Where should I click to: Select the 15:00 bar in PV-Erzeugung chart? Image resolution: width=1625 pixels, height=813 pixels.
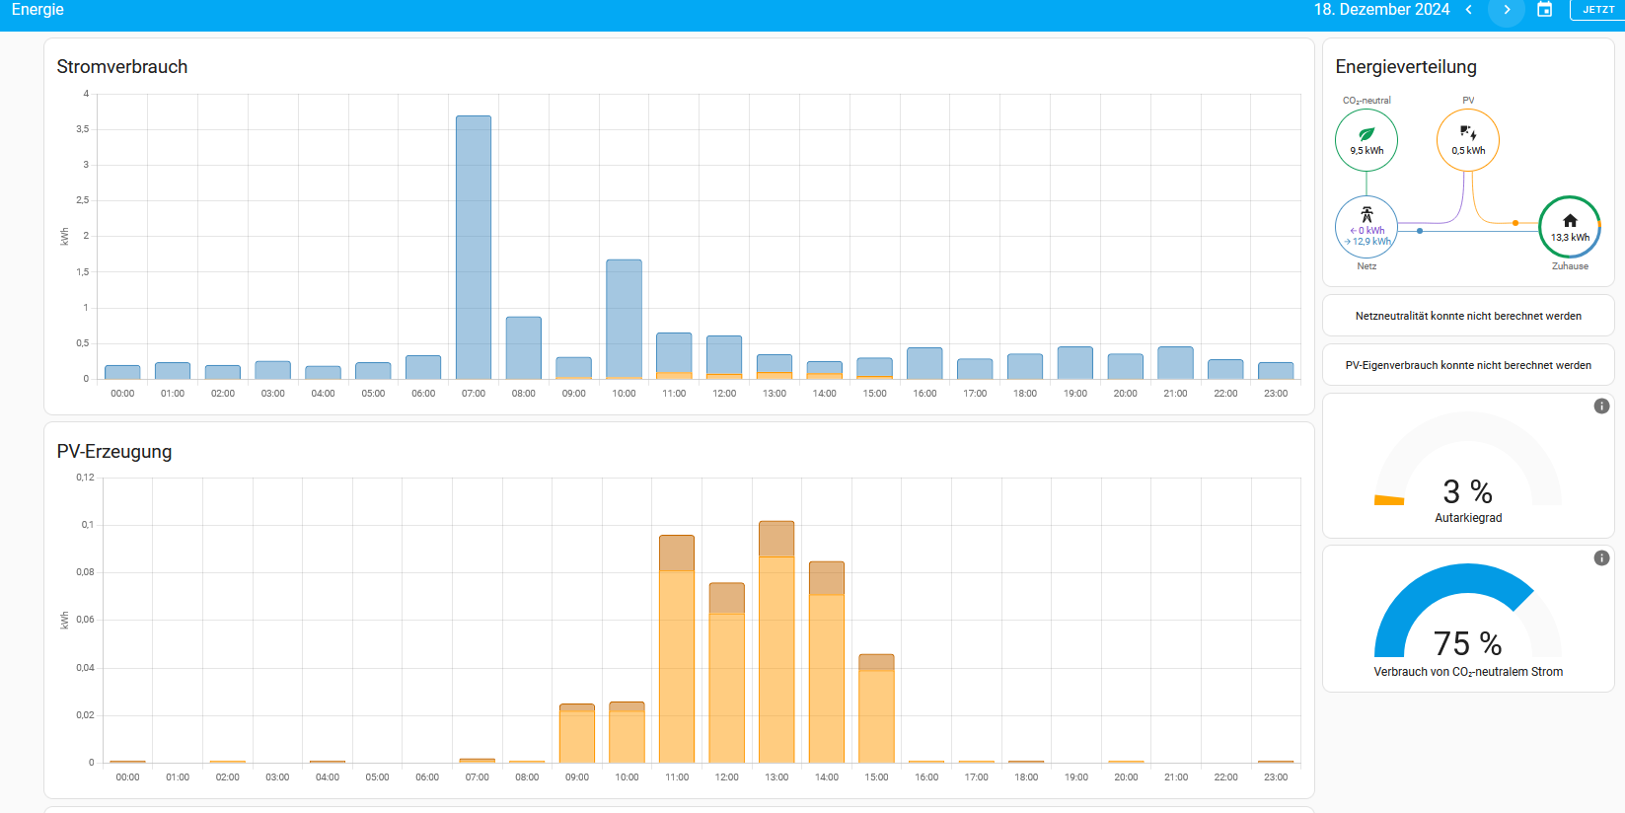(876, 708)
